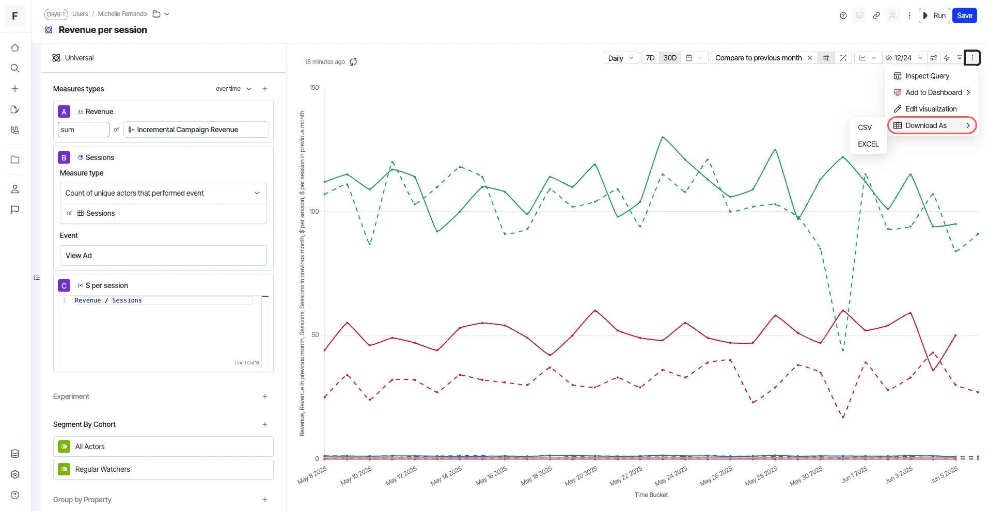Open the Users breadcrumb link
989x511 pixels.
tap(80, 14)
